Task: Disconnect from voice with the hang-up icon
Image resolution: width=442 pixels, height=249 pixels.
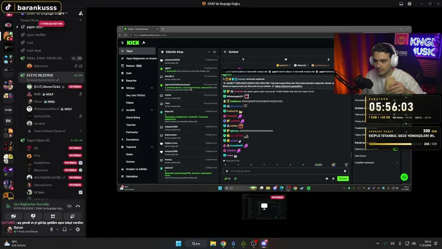Action: (x=78, y=206)
